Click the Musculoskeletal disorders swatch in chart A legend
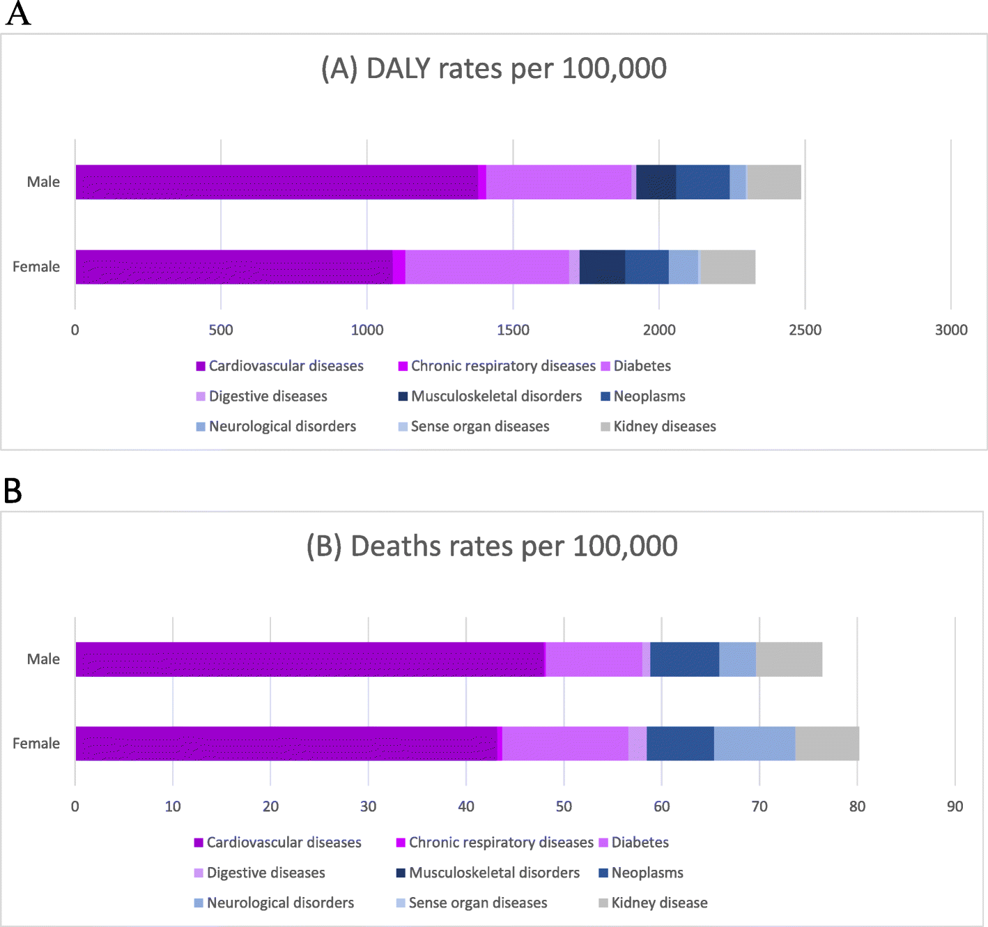 point(403,397)
